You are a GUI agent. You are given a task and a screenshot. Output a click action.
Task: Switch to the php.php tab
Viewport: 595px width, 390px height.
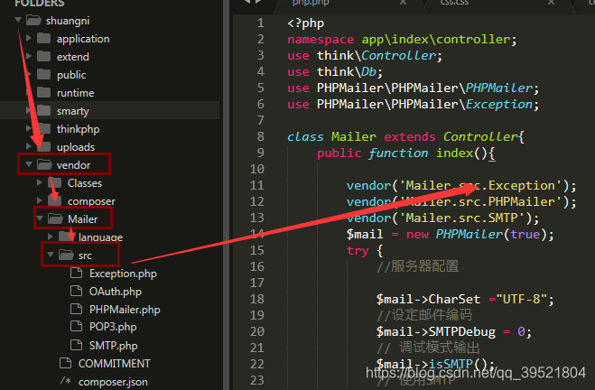[x=311, y=3]
